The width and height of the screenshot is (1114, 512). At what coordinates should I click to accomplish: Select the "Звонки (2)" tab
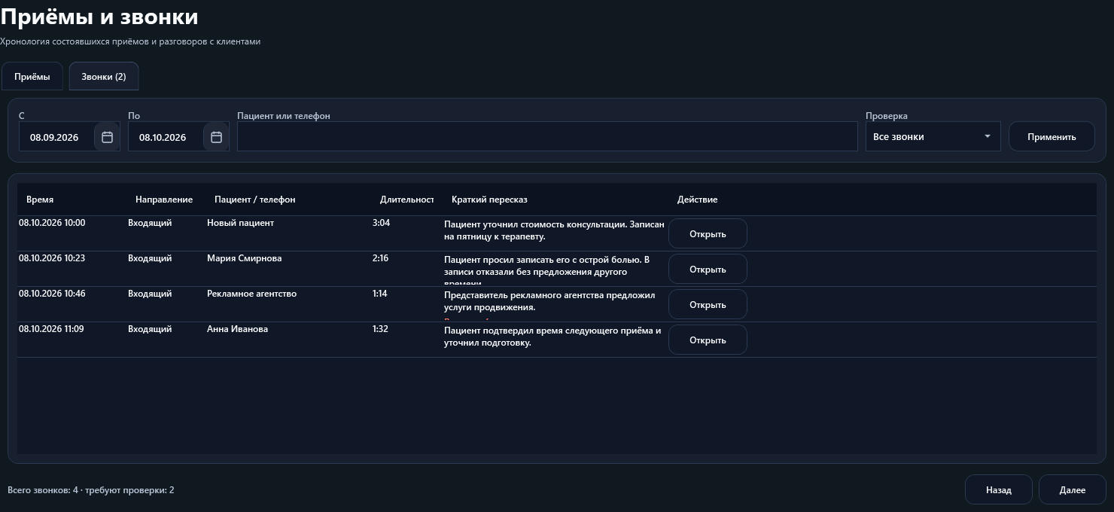104,77
